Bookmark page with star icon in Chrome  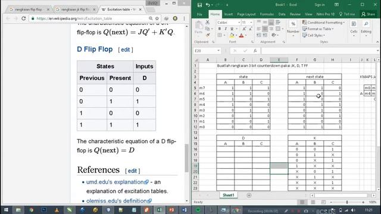coord(157,18)
